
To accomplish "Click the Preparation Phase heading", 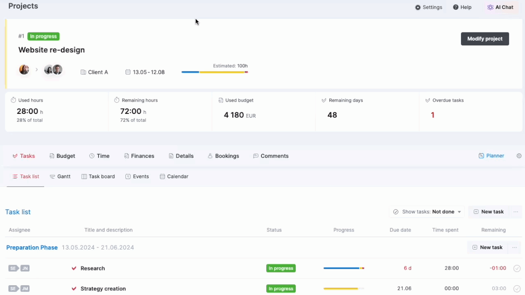I will coord(32,247).
